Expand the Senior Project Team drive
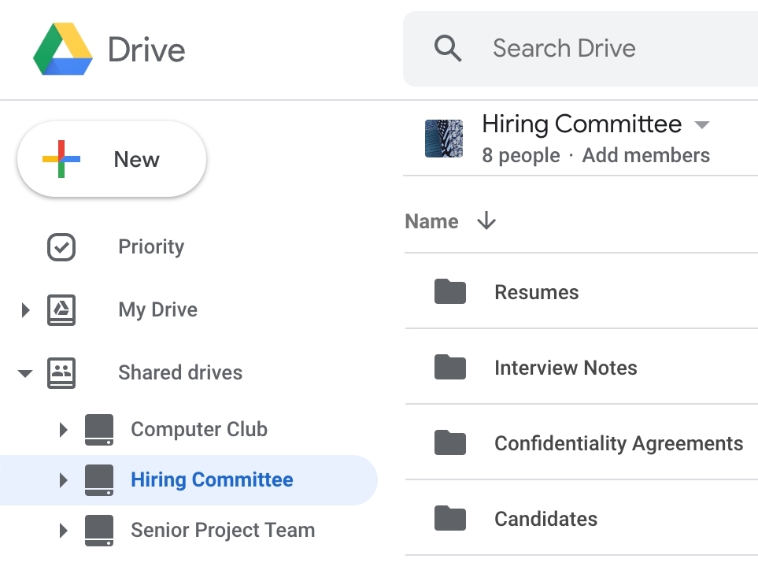 (x=64, y=530)
